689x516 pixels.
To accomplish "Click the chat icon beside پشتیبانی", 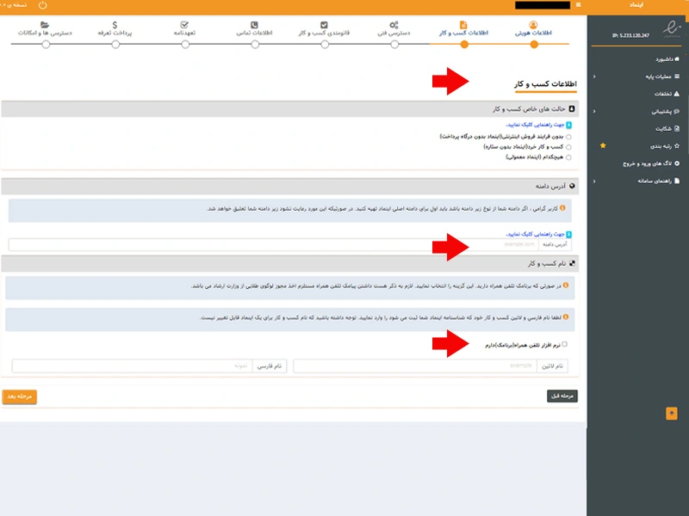I will pyautogui.click(x=677, y=112).
